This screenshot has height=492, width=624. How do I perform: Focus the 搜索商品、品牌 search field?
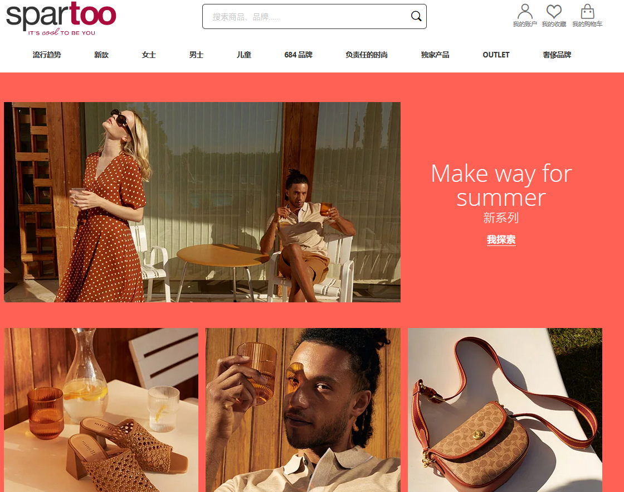point(306,16)
